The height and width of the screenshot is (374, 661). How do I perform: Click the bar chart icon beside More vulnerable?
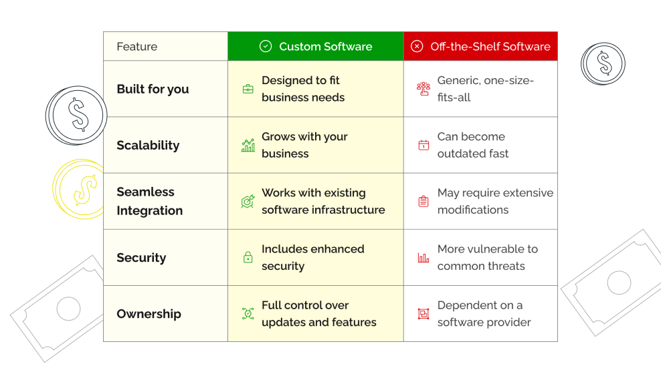click(423, 257)
